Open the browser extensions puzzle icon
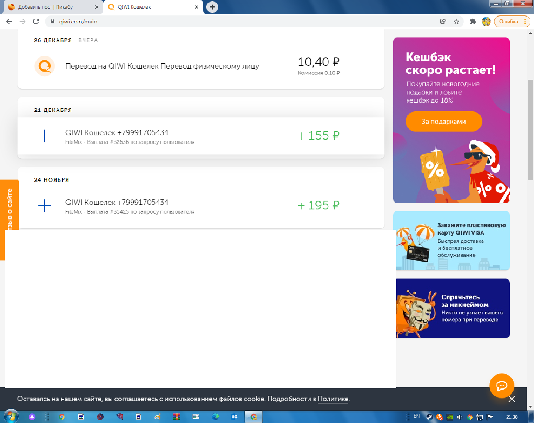The height and width of the screenshot is (423, 534). tap(473, 21)
